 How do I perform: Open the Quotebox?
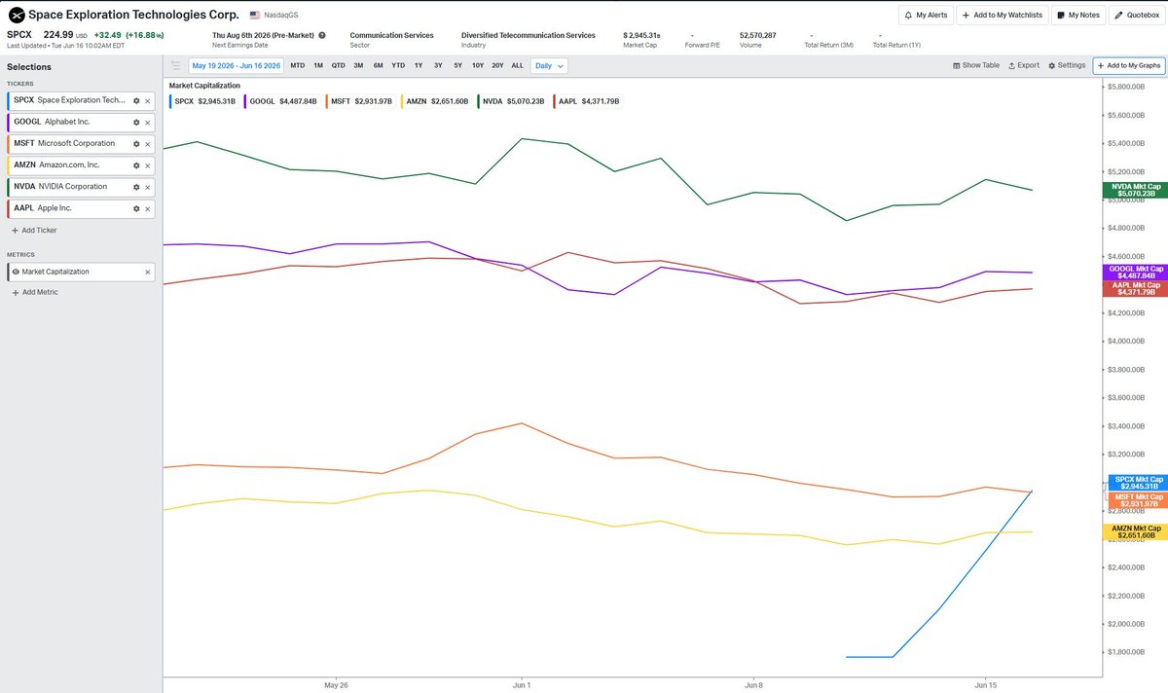pos(1136,16)
